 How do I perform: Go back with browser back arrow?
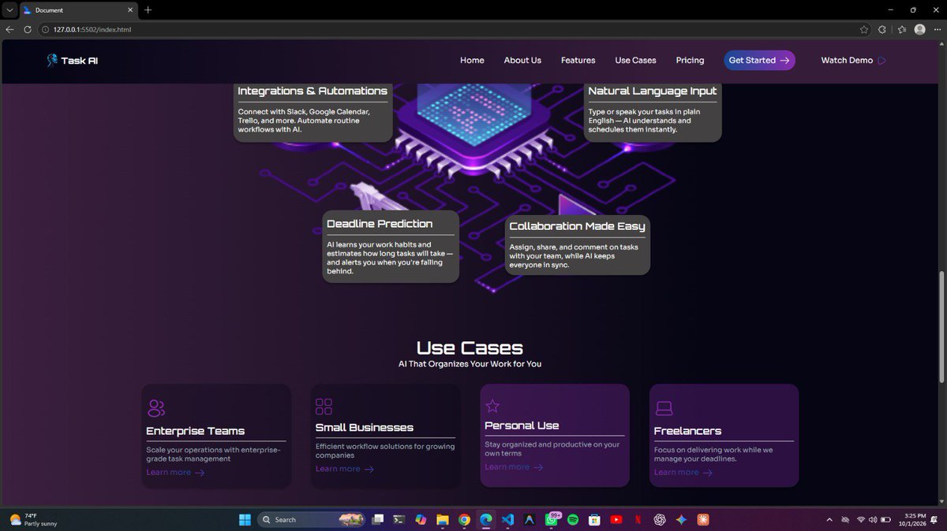point(9,29)
